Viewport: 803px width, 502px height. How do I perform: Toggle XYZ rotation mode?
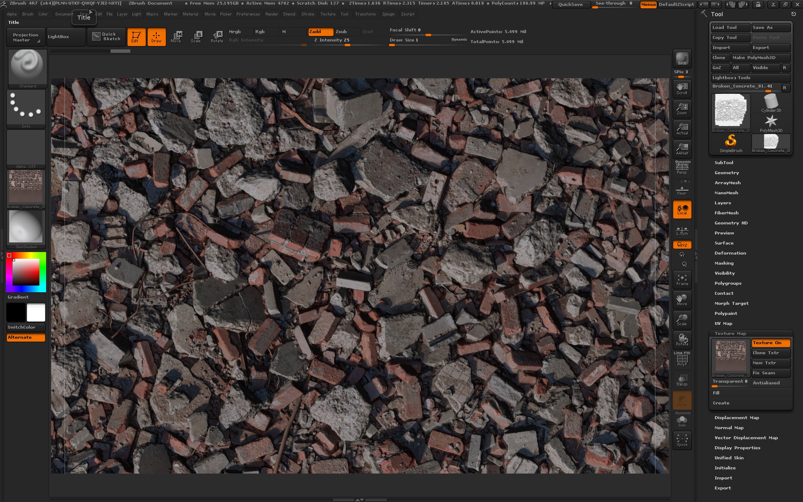pyautogui.click(x=682, y=245)
